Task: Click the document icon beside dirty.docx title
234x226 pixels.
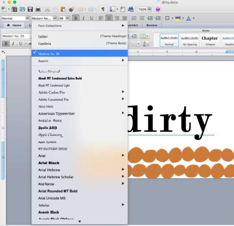Action: (159, 2)
